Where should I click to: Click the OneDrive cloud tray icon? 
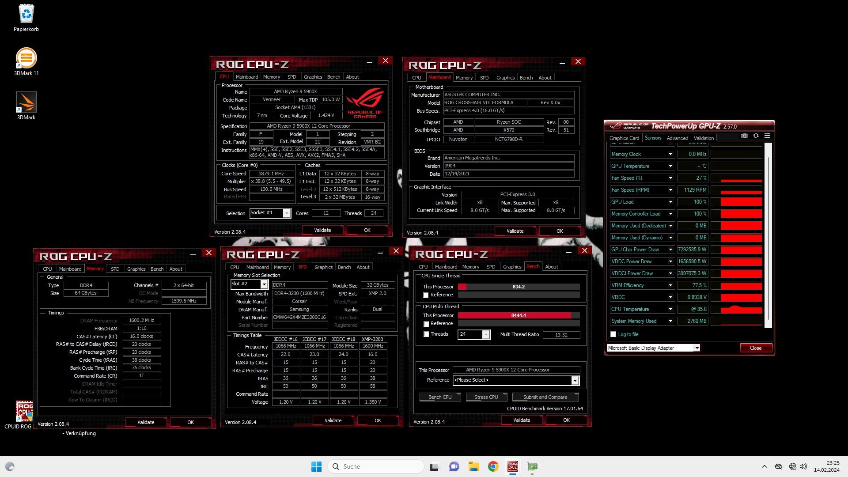point(779,466)
